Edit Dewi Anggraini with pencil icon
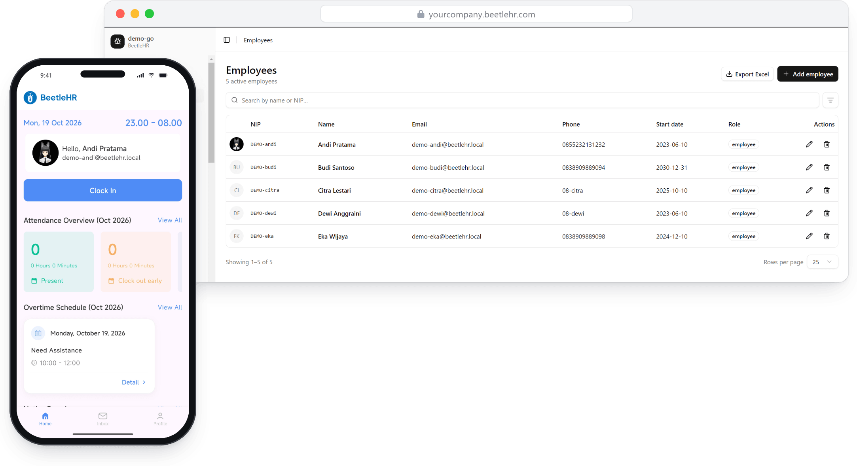Screen dimensions: 857x466 [809, 213]
